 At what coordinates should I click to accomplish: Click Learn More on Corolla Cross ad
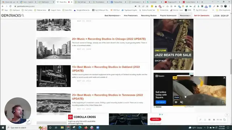pyautogui.click(x=156, y=119)
